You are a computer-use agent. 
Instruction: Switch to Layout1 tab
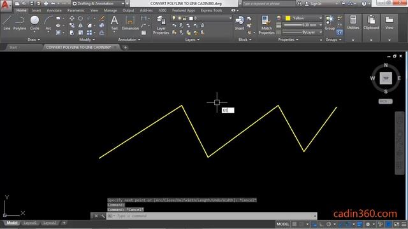click(x=30, y=223)
